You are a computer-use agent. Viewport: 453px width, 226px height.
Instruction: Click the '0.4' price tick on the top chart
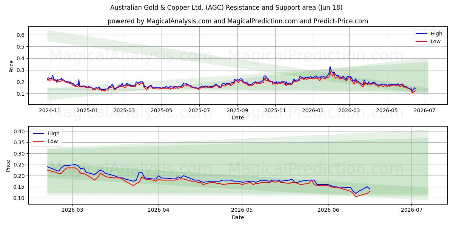click(21, 58)
